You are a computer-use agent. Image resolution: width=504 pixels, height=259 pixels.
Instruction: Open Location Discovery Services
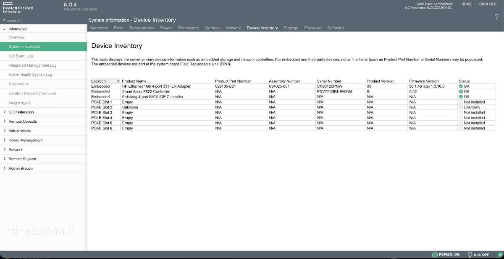(32, 93)
